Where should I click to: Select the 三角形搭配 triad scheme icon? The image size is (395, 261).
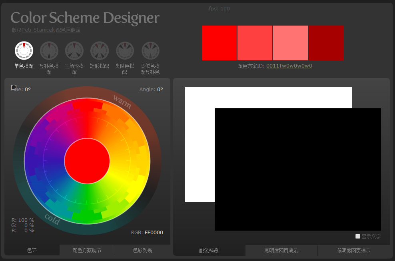coord(74,51)
